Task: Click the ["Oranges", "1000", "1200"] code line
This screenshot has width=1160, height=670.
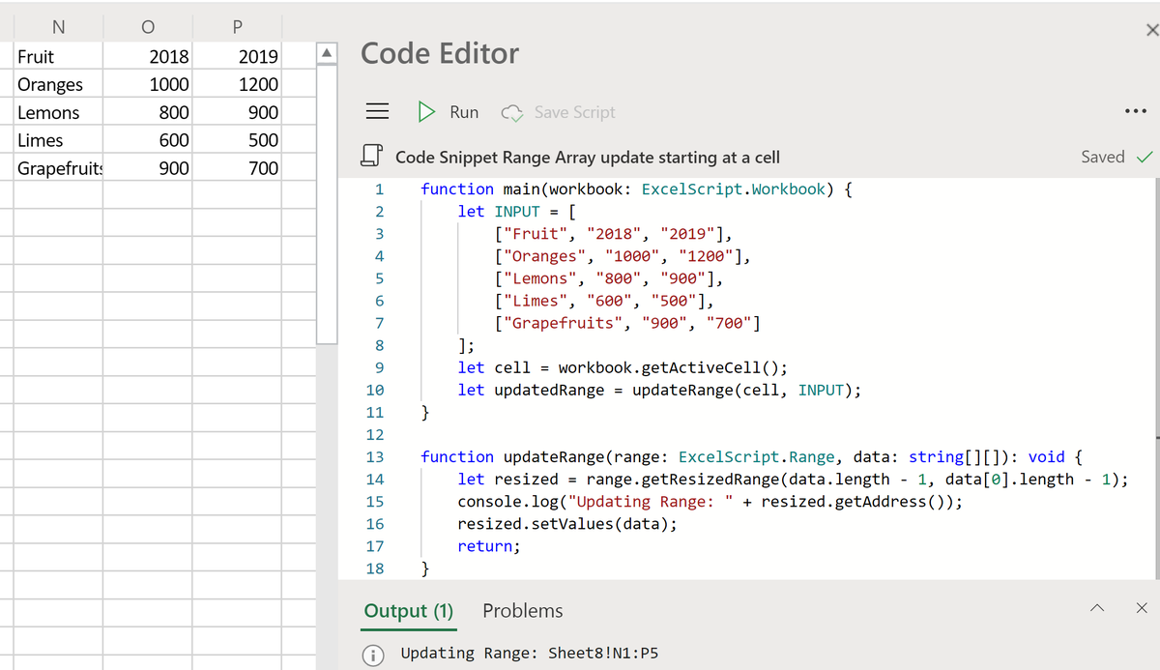Action: (623, 256)
